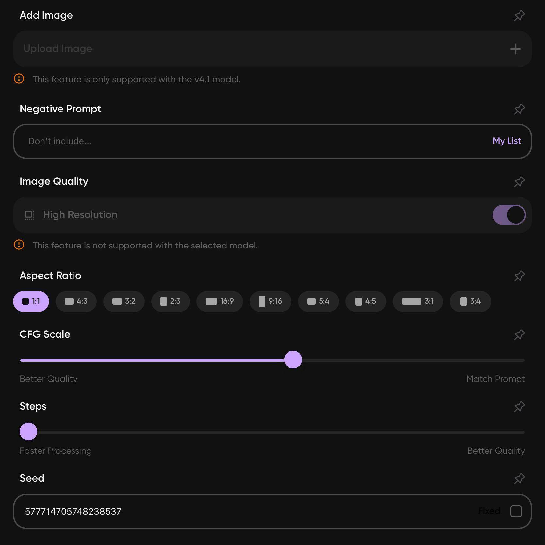This screenshot has width=545, height=545.
Task: Open My List in Negative Prompt
Action: click(507, 141)
